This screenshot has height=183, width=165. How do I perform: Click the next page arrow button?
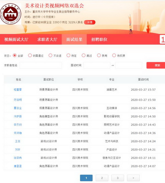click(133, 178)
